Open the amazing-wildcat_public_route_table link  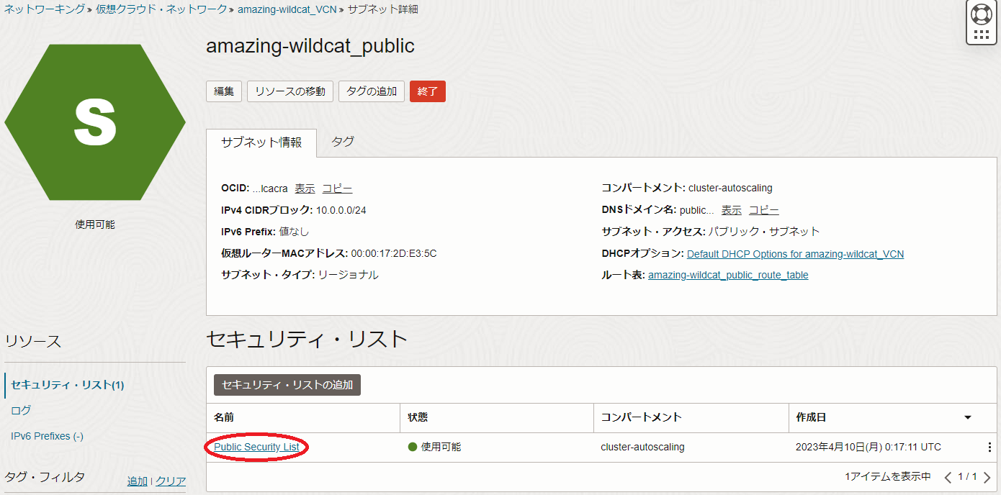coord(728,275)
